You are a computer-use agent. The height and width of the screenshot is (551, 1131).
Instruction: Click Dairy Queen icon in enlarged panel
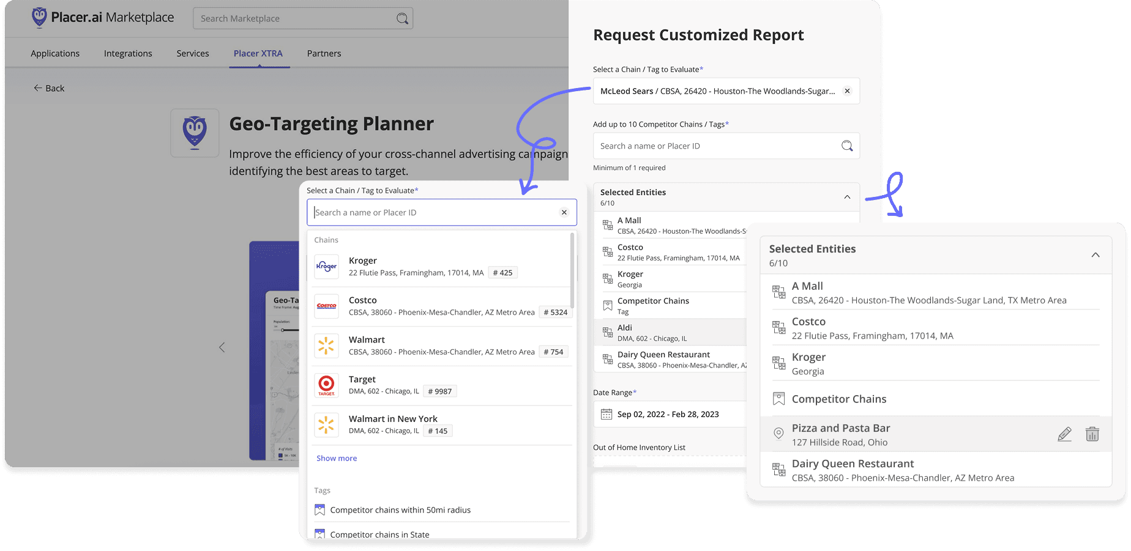pyautogui.click(x=778, y=470)
